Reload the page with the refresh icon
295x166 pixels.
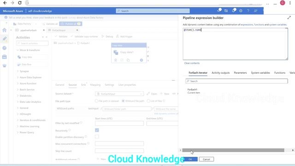click(19, 3)
